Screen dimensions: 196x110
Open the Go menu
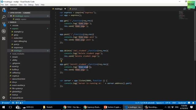click(25, 5)
